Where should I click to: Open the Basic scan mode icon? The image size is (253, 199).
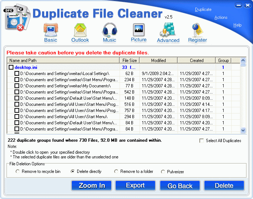[51, 33]
